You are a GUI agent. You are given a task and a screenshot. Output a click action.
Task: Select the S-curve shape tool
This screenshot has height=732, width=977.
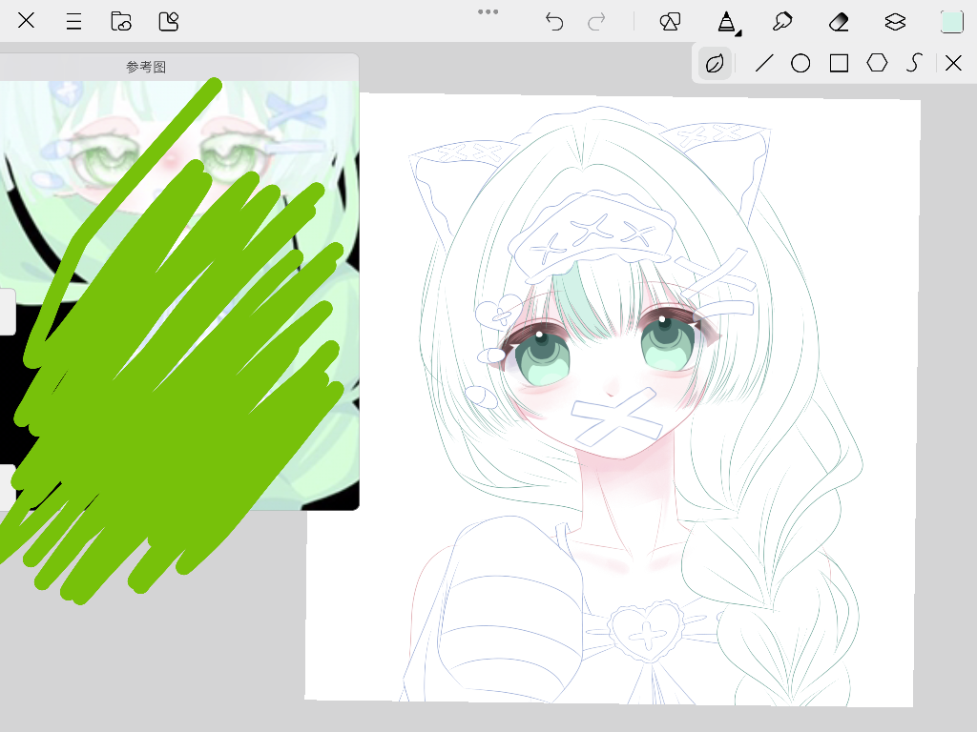[x=914, y=64]
